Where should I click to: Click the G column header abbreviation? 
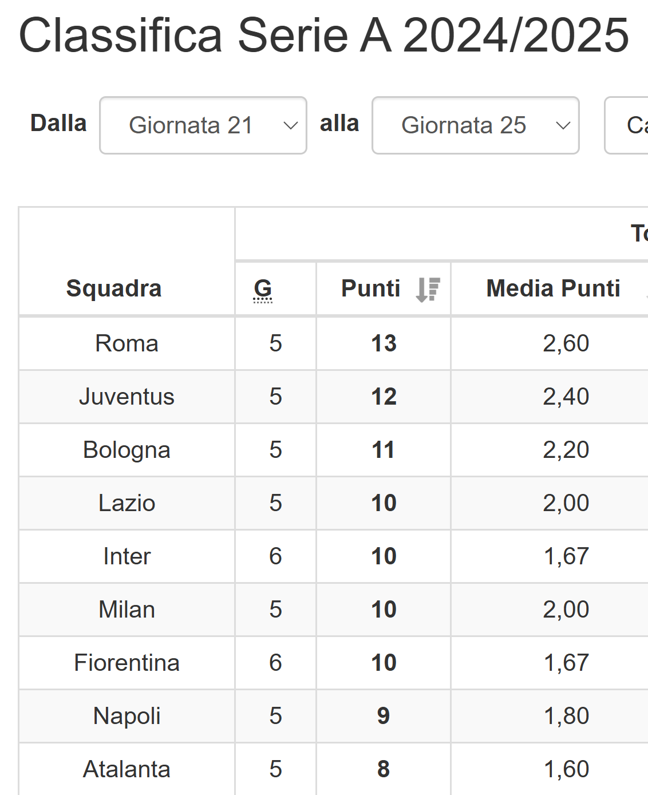[263, 289]
